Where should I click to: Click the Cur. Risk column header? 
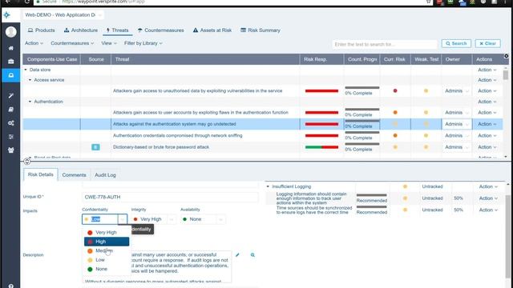pos(395,59)
